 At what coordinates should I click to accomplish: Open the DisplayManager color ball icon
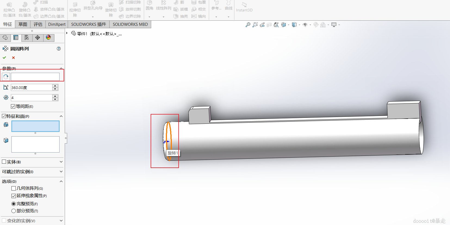[48, 37]
